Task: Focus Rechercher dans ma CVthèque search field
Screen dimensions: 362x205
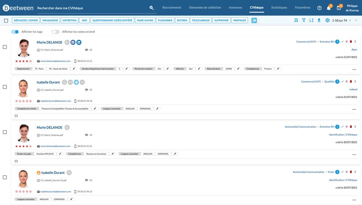Action: point(92,8)
